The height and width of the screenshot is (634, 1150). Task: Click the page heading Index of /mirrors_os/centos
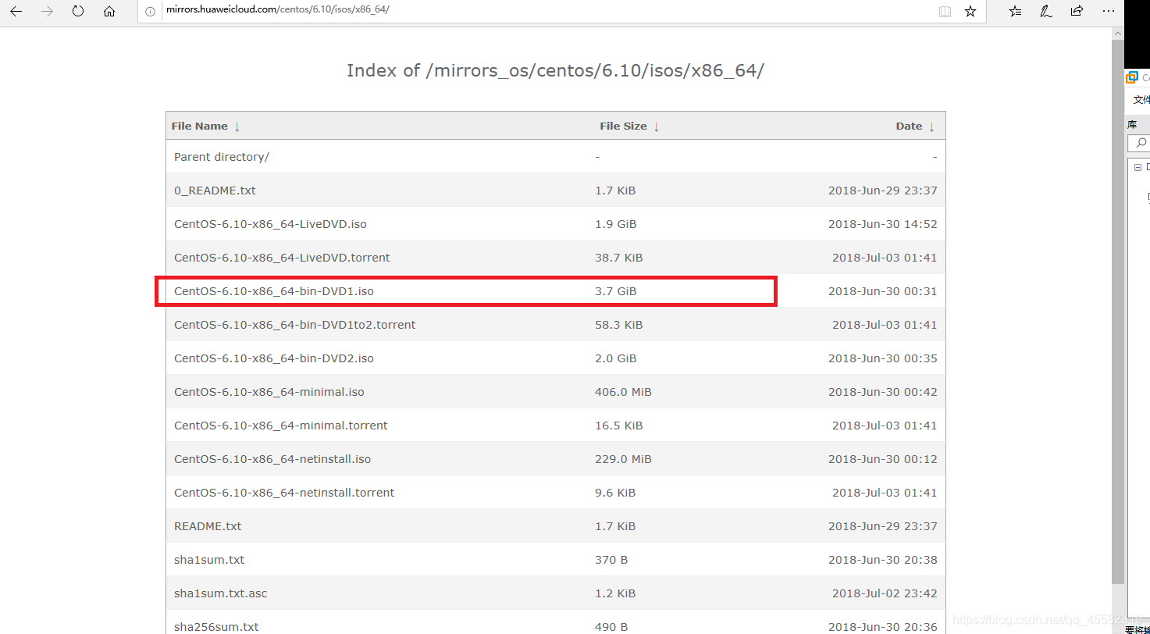[555, 70]
